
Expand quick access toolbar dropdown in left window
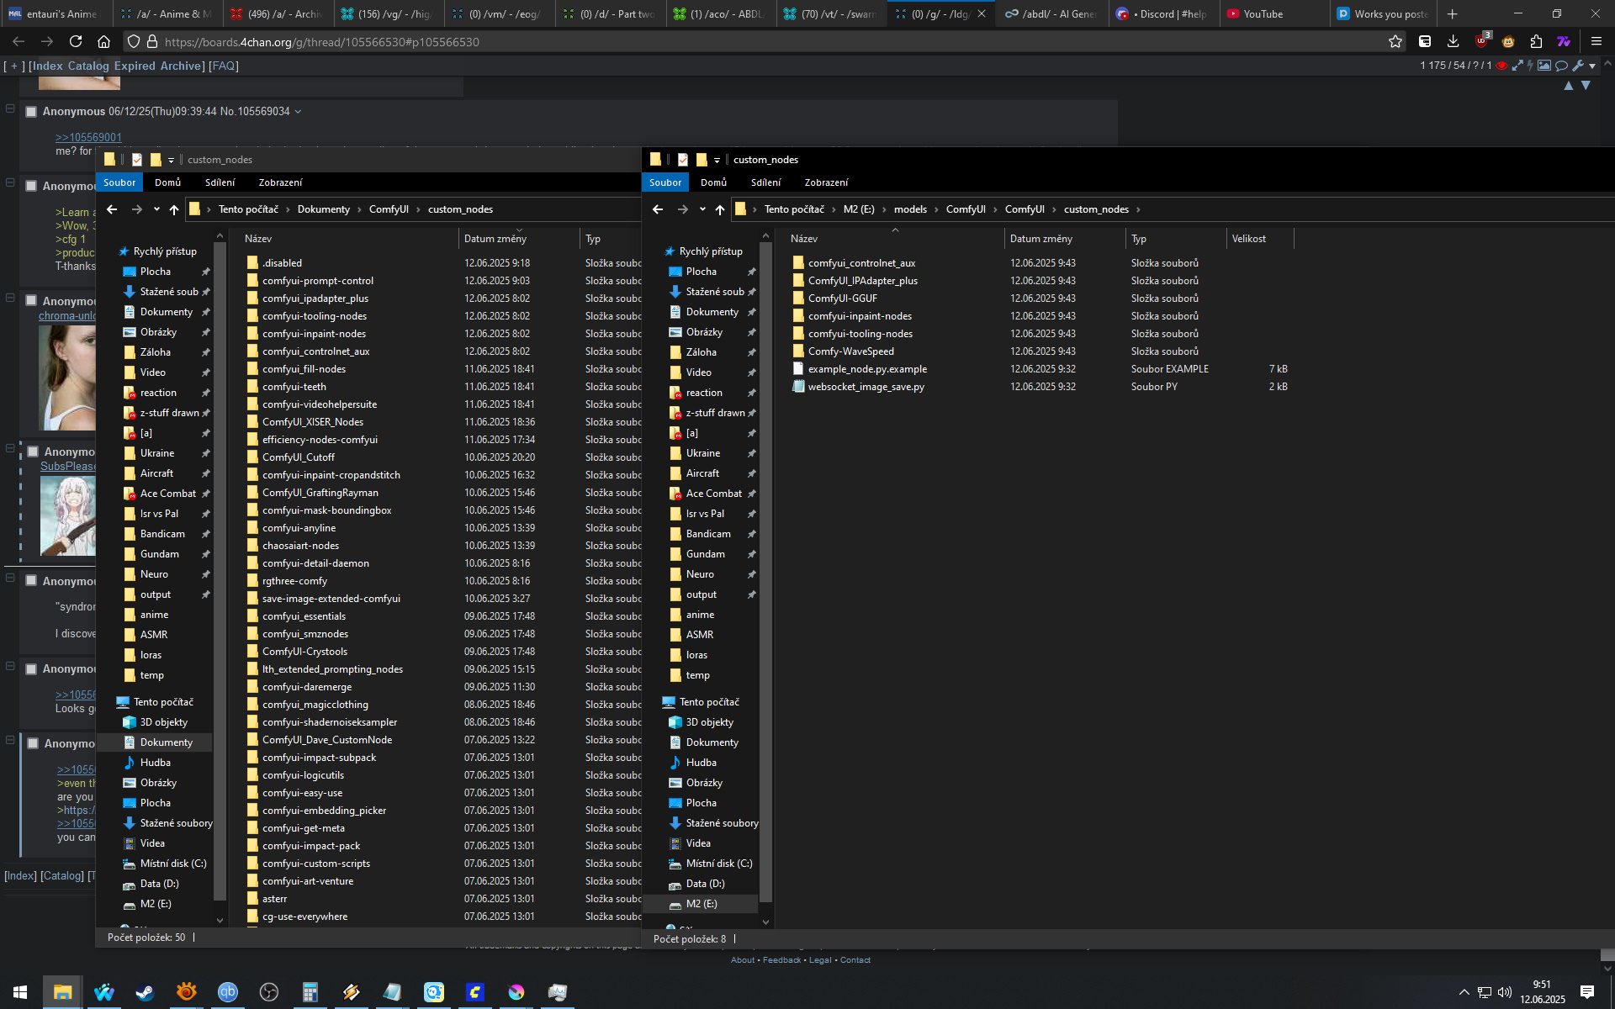click(171, 160)
